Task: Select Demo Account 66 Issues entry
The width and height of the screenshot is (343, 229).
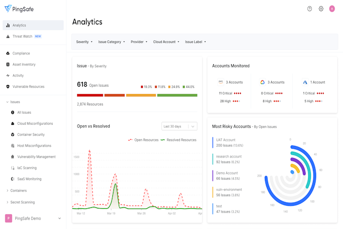Action: 226,176
